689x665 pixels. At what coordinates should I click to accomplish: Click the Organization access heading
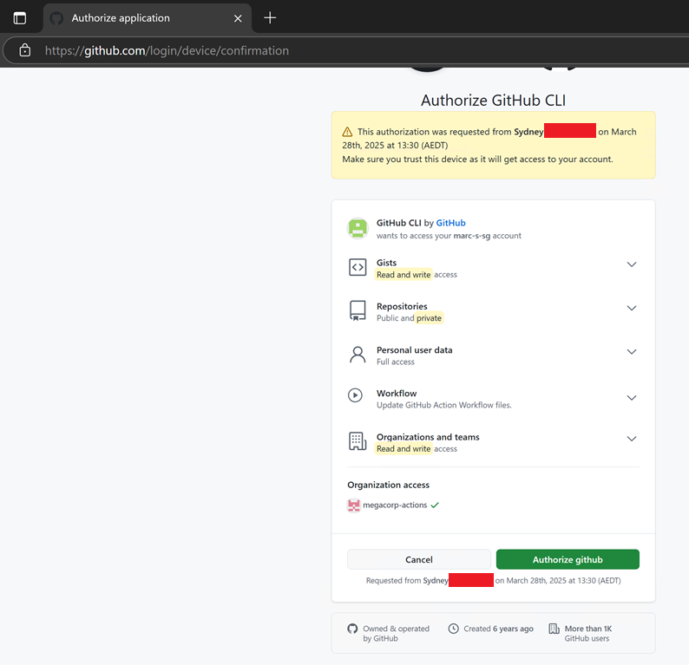coord(389,485)
